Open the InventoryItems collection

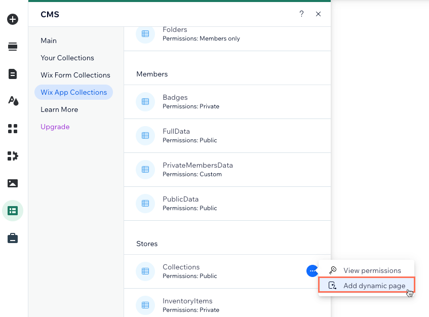click(227, 303)
